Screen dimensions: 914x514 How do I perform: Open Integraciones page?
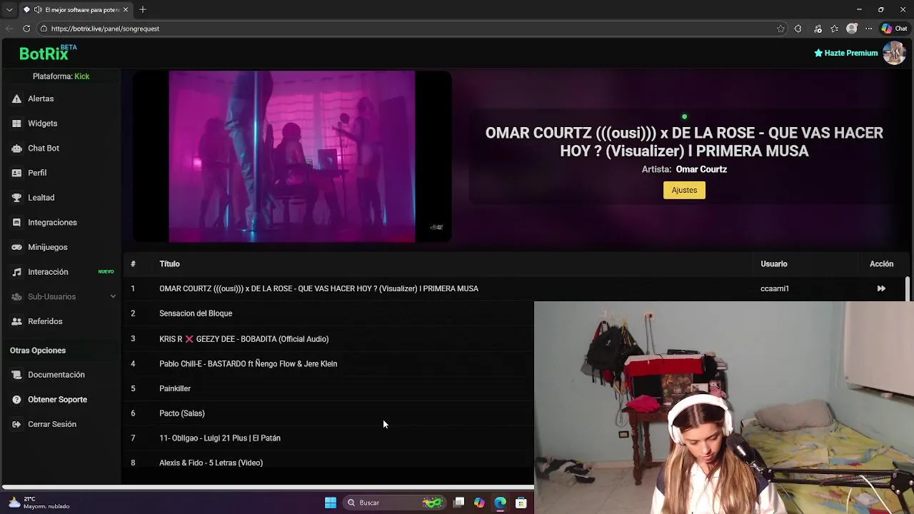(52, 222)
